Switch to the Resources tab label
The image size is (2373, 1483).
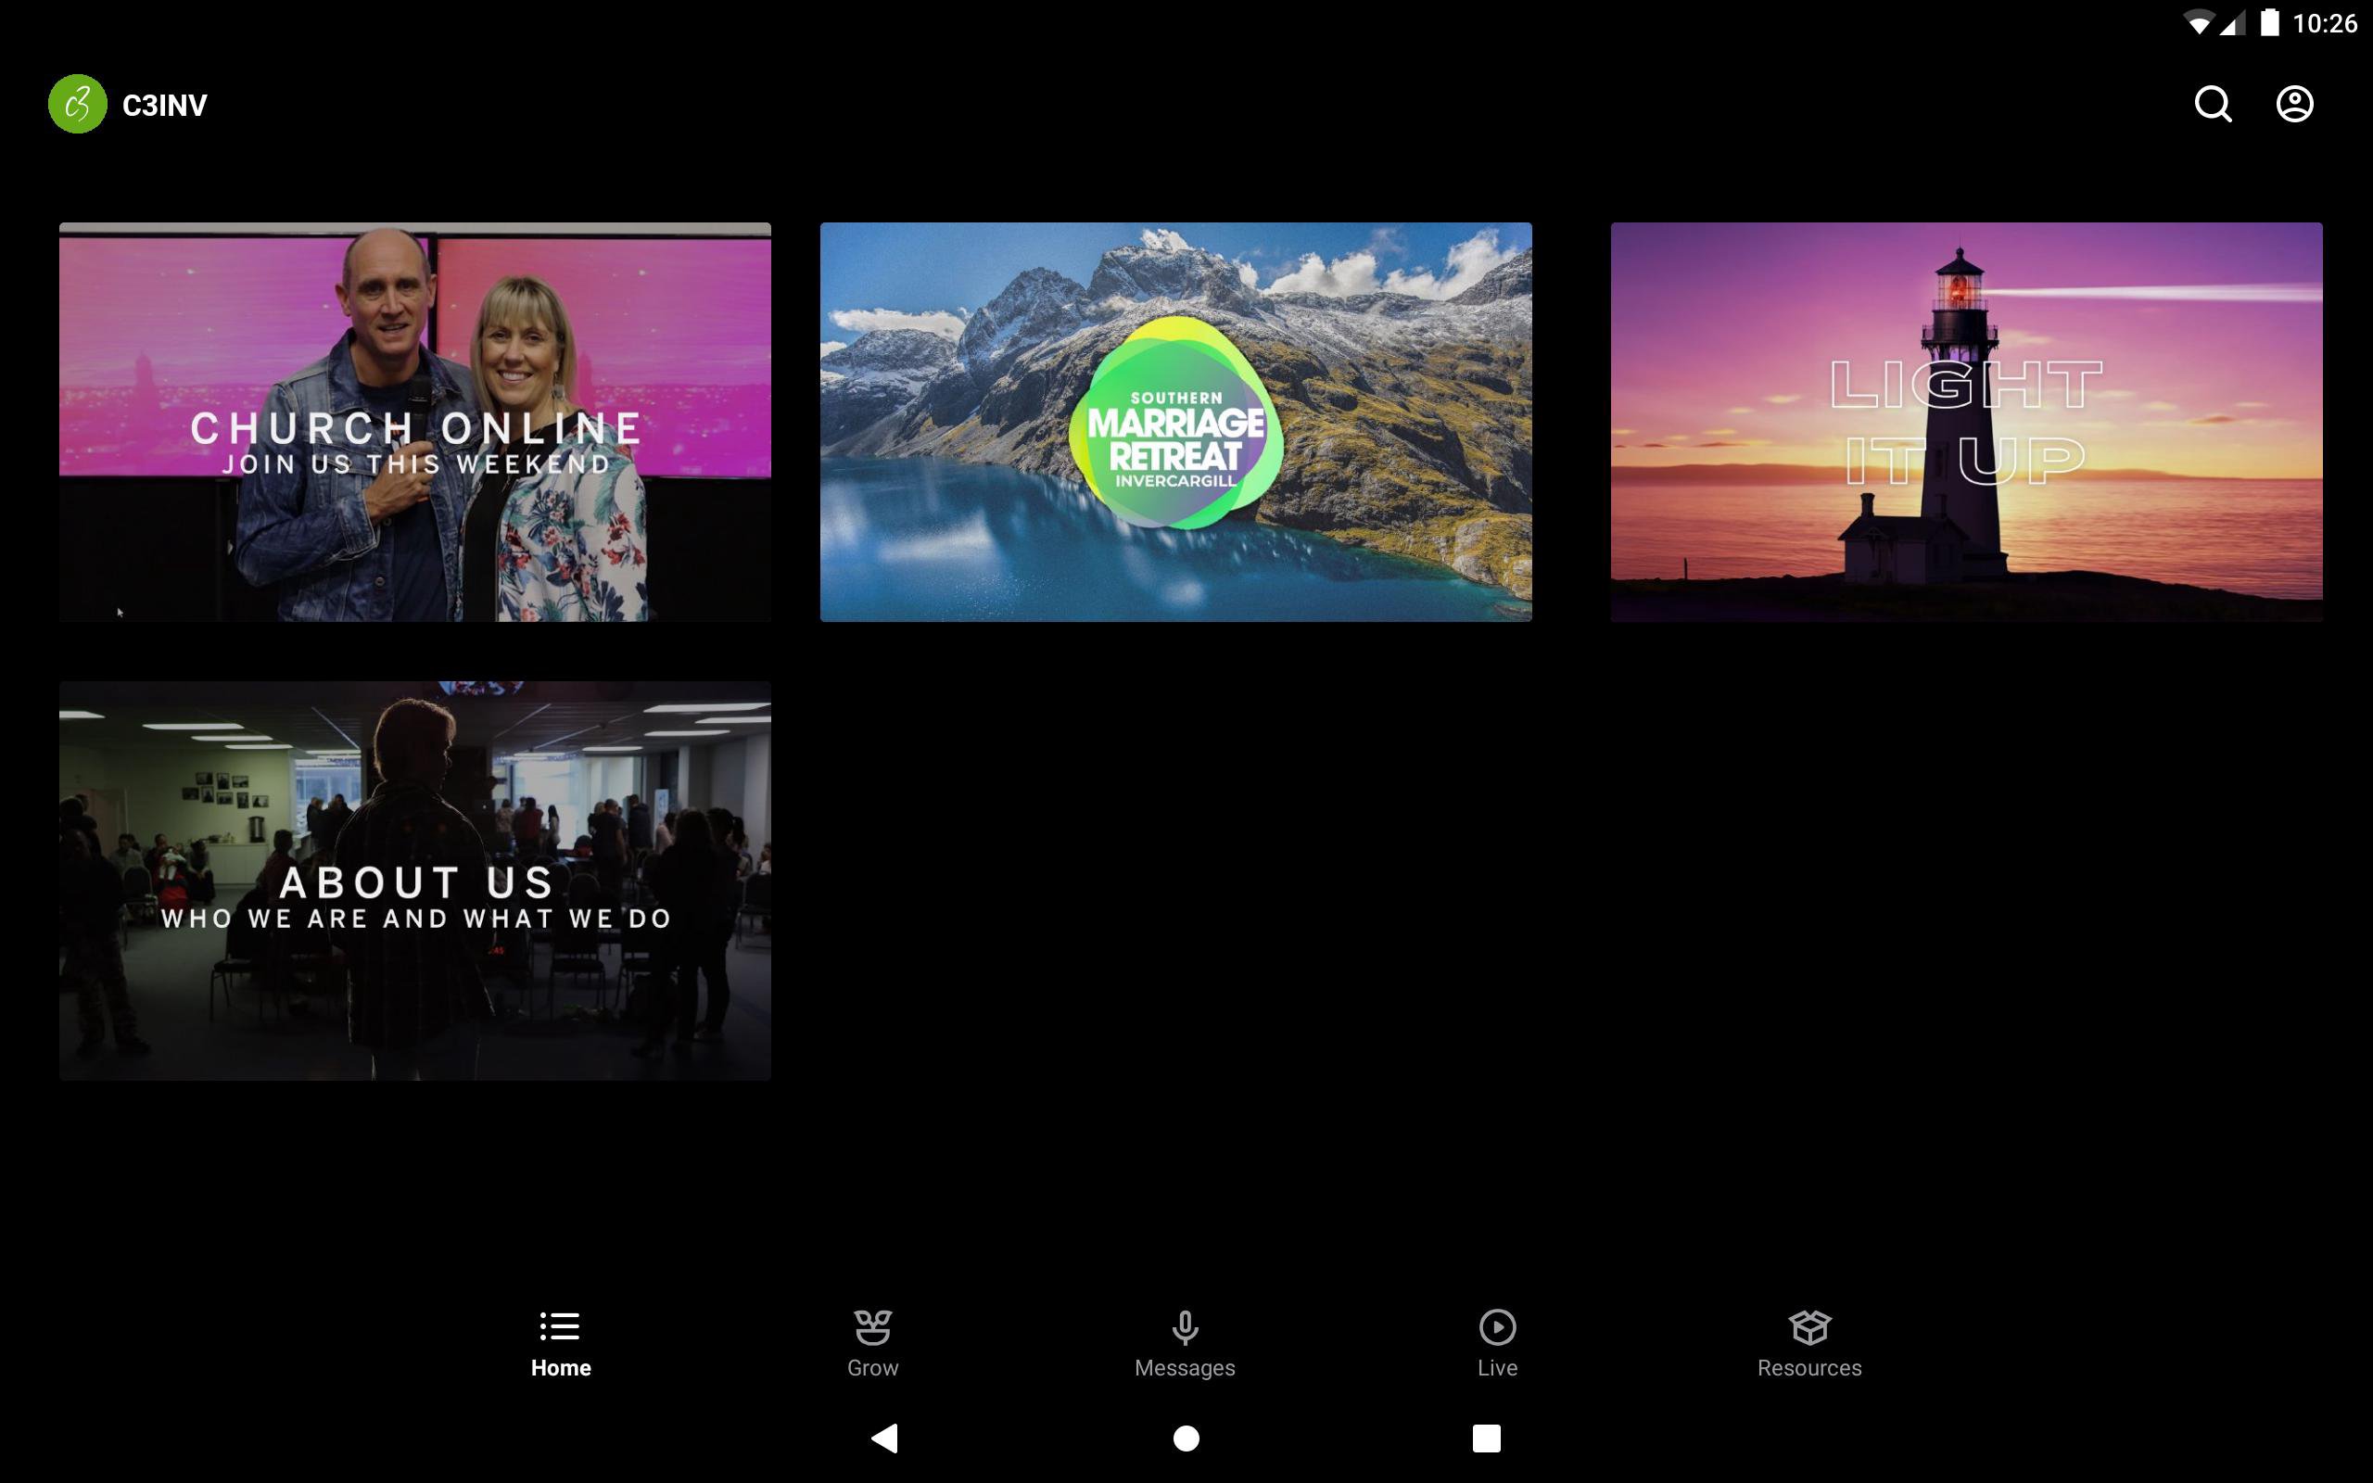(x=1809, y=1367)
